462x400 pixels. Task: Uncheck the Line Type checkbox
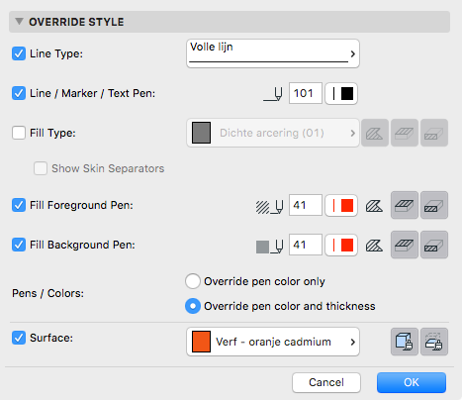pyautogui.click(x=19, y=53)
